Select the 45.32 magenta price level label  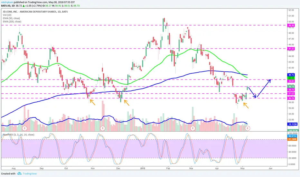pos(291,49)
